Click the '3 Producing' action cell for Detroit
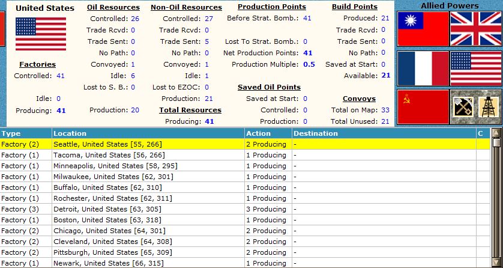 coord(268,209)
